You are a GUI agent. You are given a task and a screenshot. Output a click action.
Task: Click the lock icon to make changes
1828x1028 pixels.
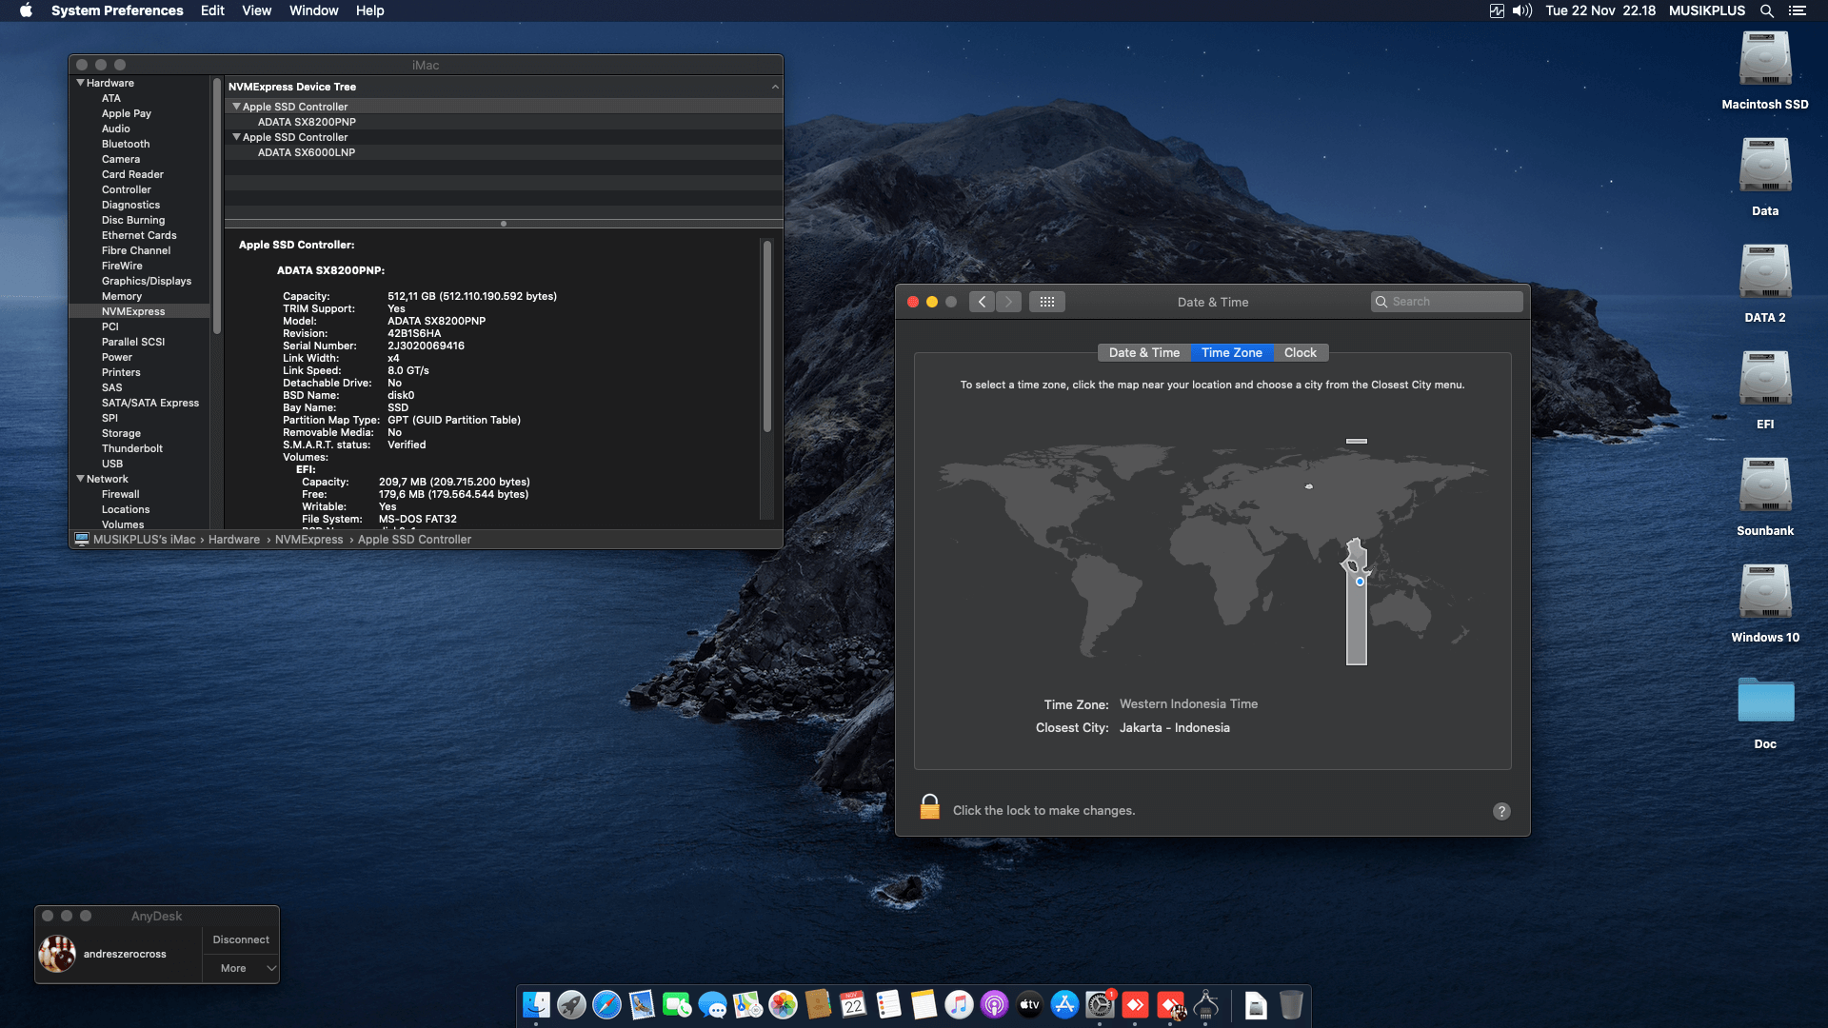click(x=929, y=807)
